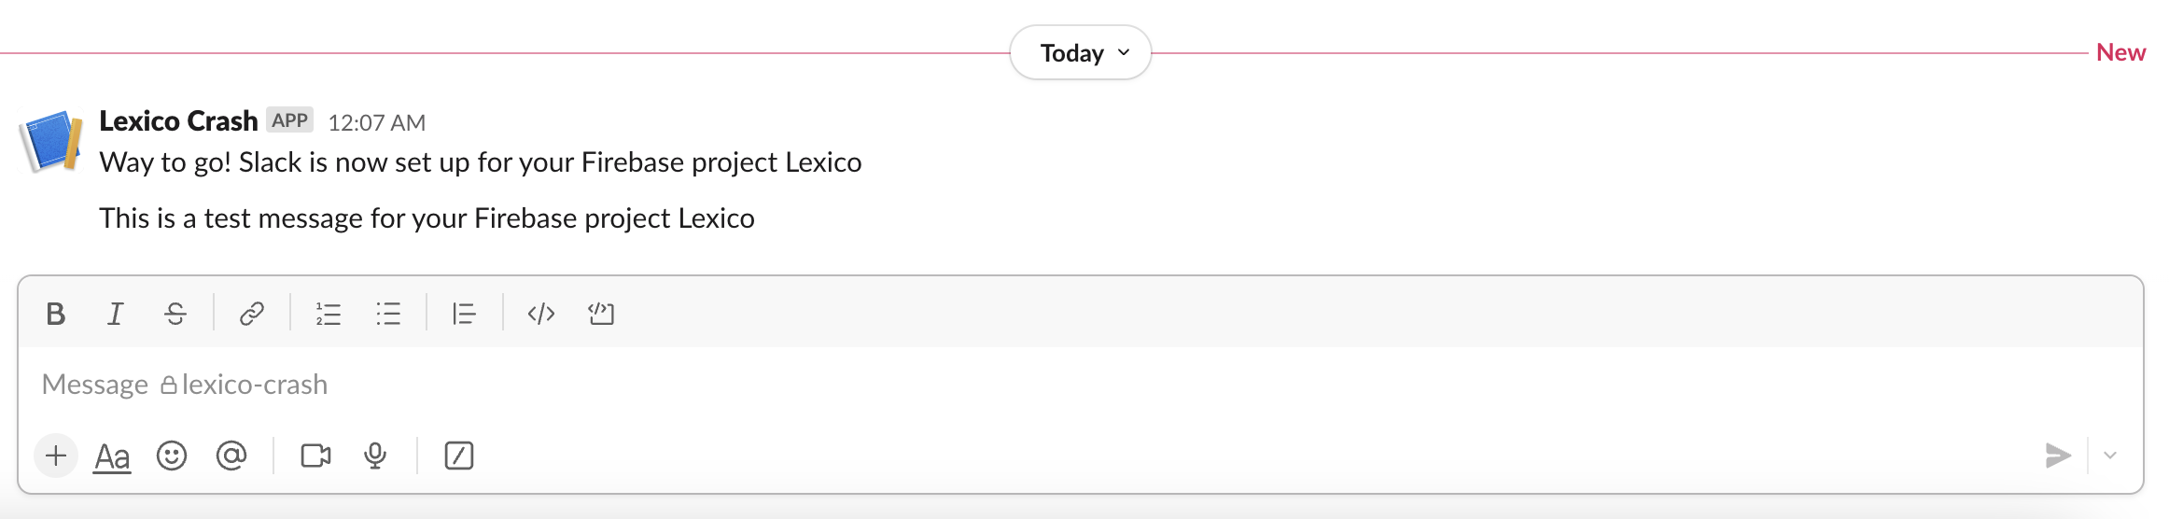Record a video clip
Screen dimensions: 2169x519
pos(315,456)
